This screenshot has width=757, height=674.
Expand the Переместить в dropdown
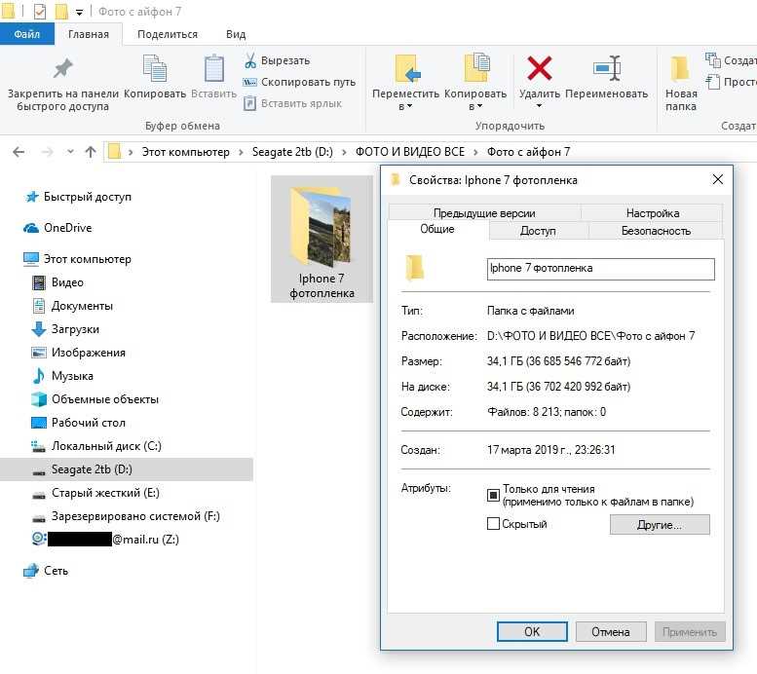pos(407,107)
